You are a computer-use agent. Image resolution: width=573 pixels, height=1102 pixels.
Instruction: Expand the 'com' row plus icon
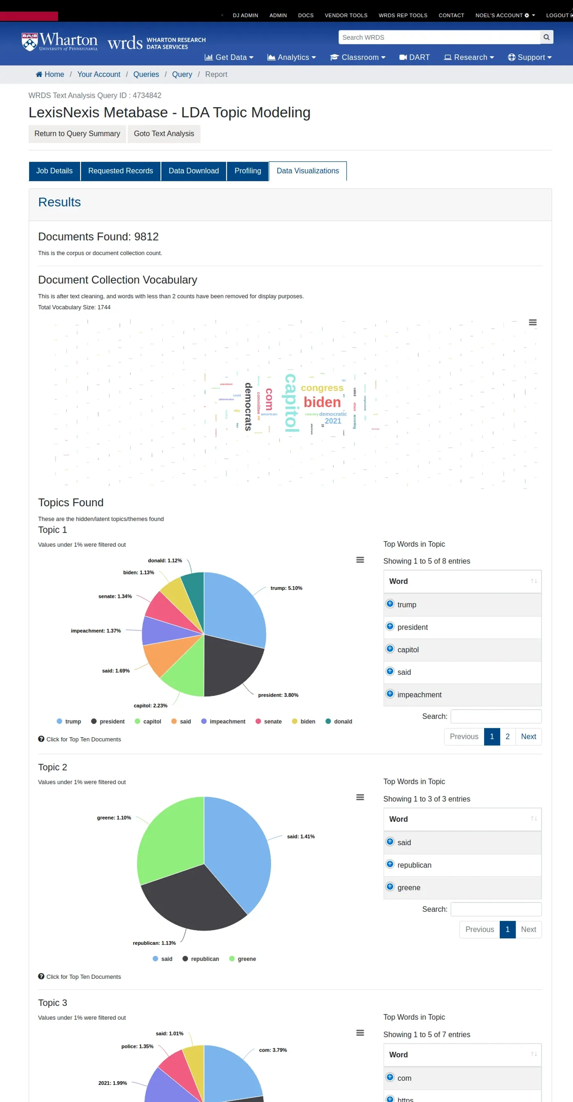pyautogui.click(x=390, y=1077)
